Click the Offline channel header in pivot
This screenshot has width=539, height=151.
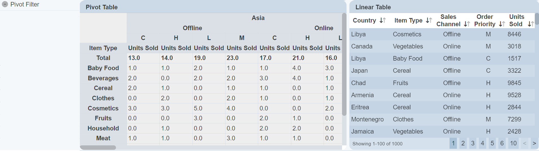(x=192, y=28)
